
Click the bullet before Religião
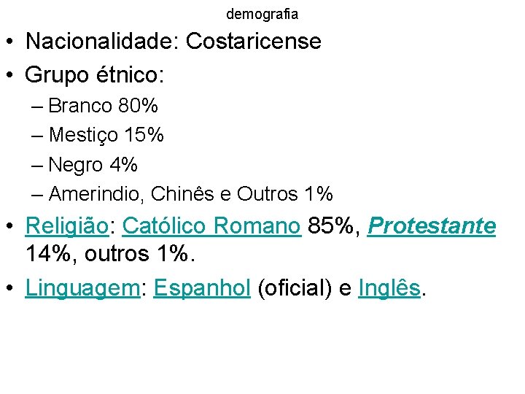pyautogui.click(x=10, y=226)
